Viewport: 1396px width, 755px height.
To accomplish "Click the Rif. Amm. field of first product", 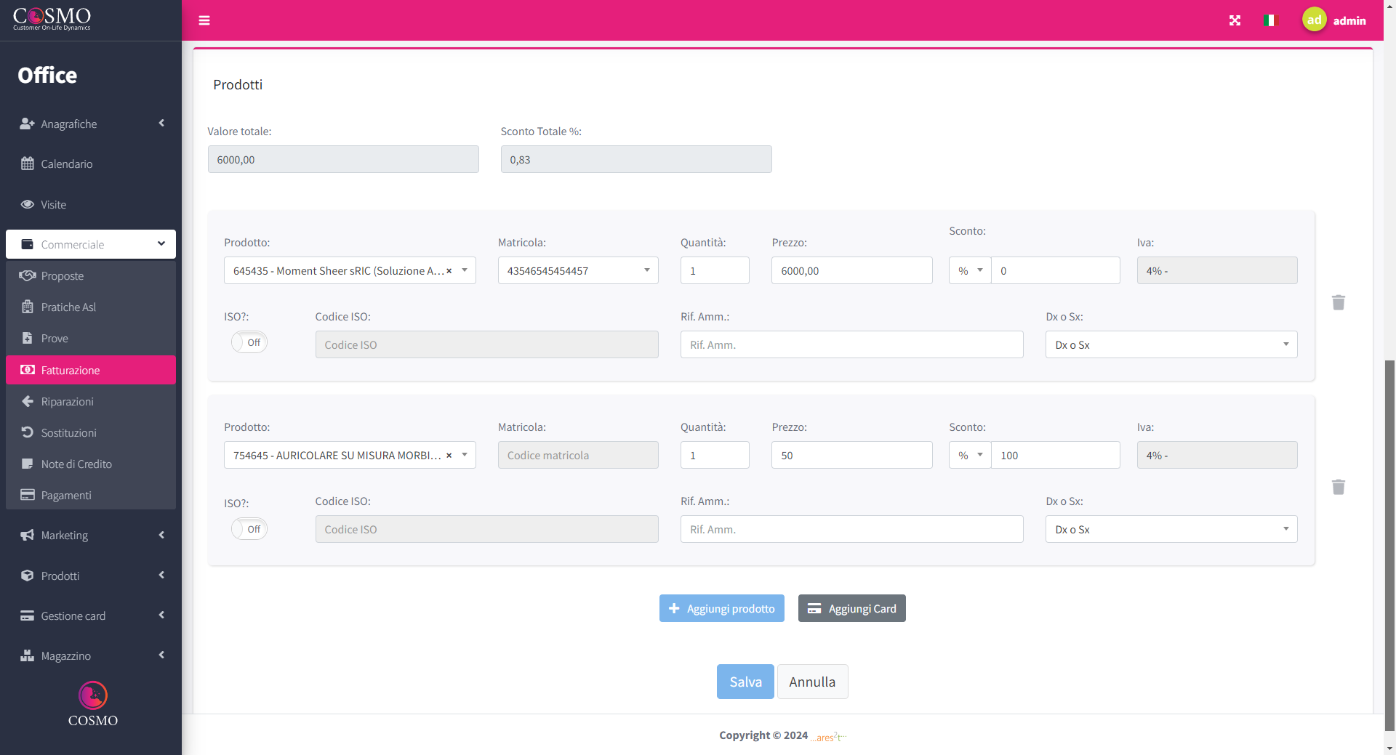I will 852,344.
